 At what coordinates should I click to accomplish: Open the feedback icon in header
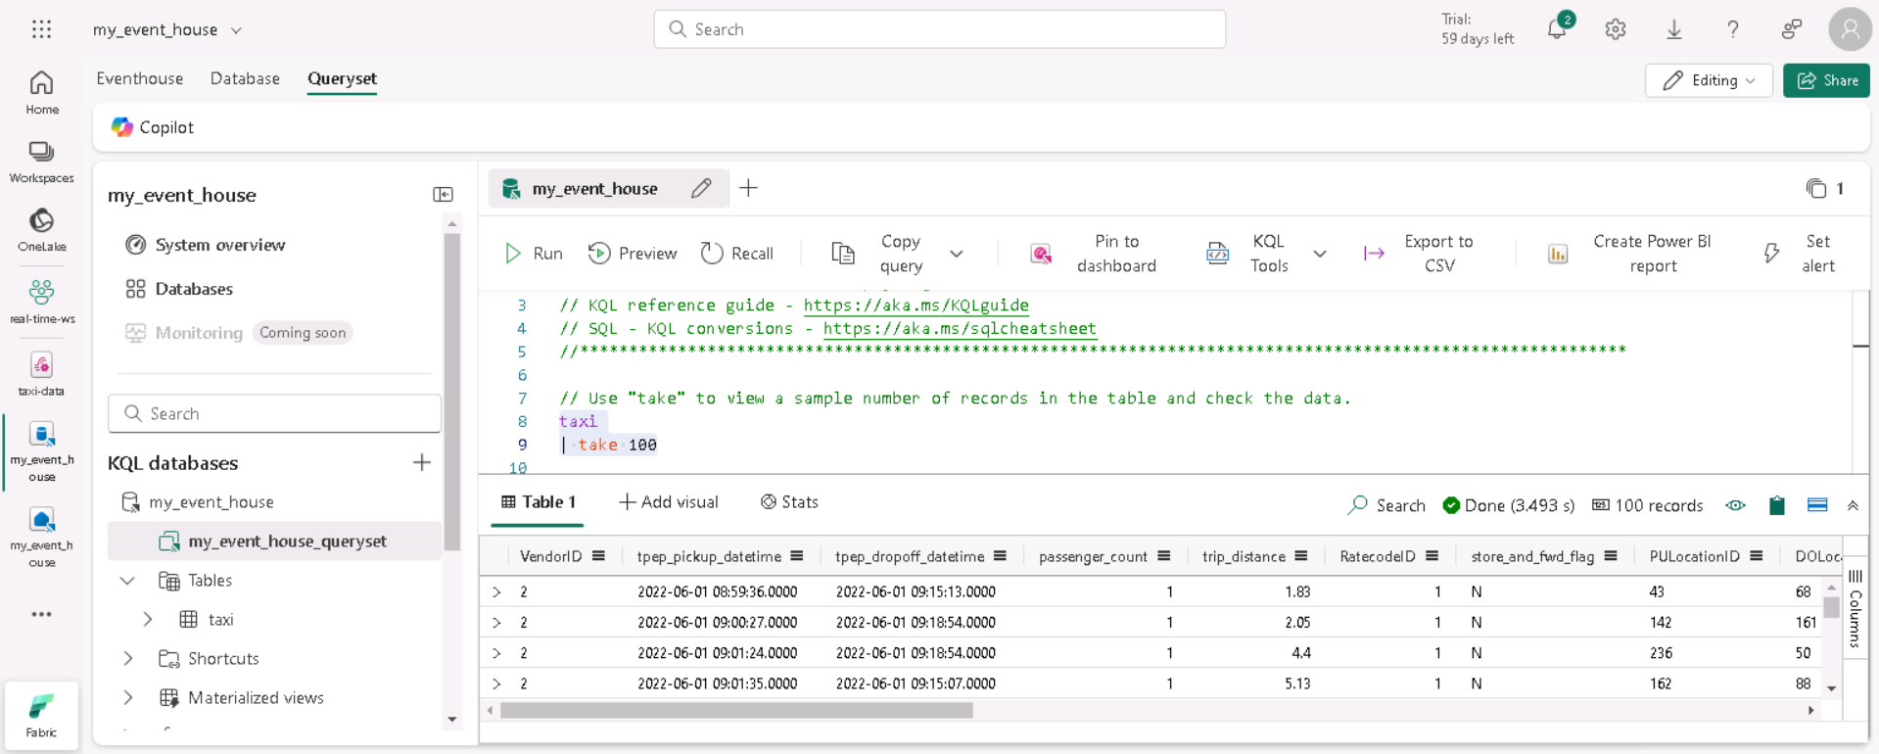coord(1792,29)
